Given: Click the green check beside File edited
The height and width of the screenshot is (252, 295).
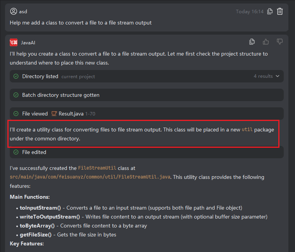Looking at the screenshot, I should pos(16,152).
